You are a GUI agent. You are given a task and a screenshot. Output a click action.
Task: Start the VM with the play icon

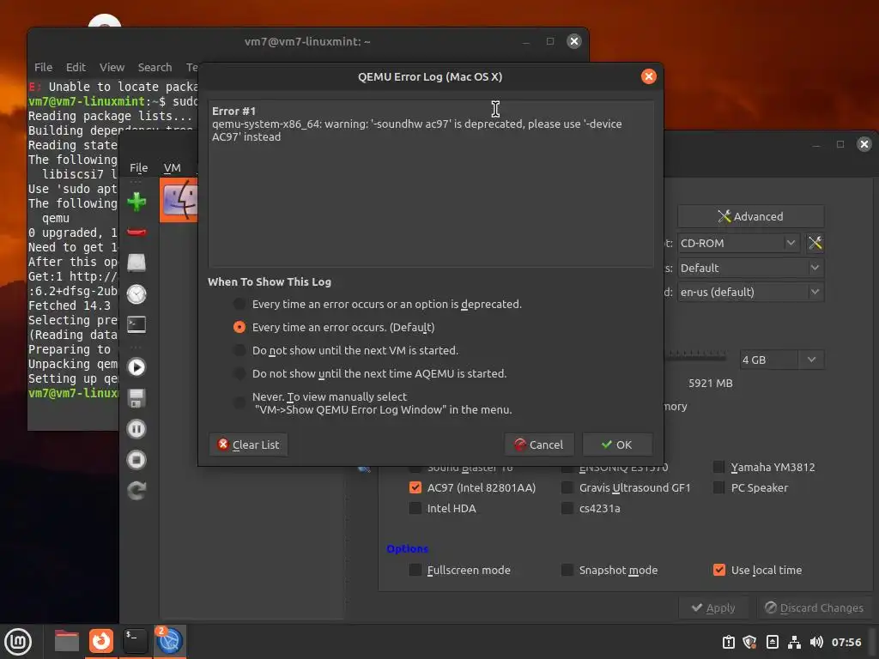pyautogui.click(x=136, y=367)
